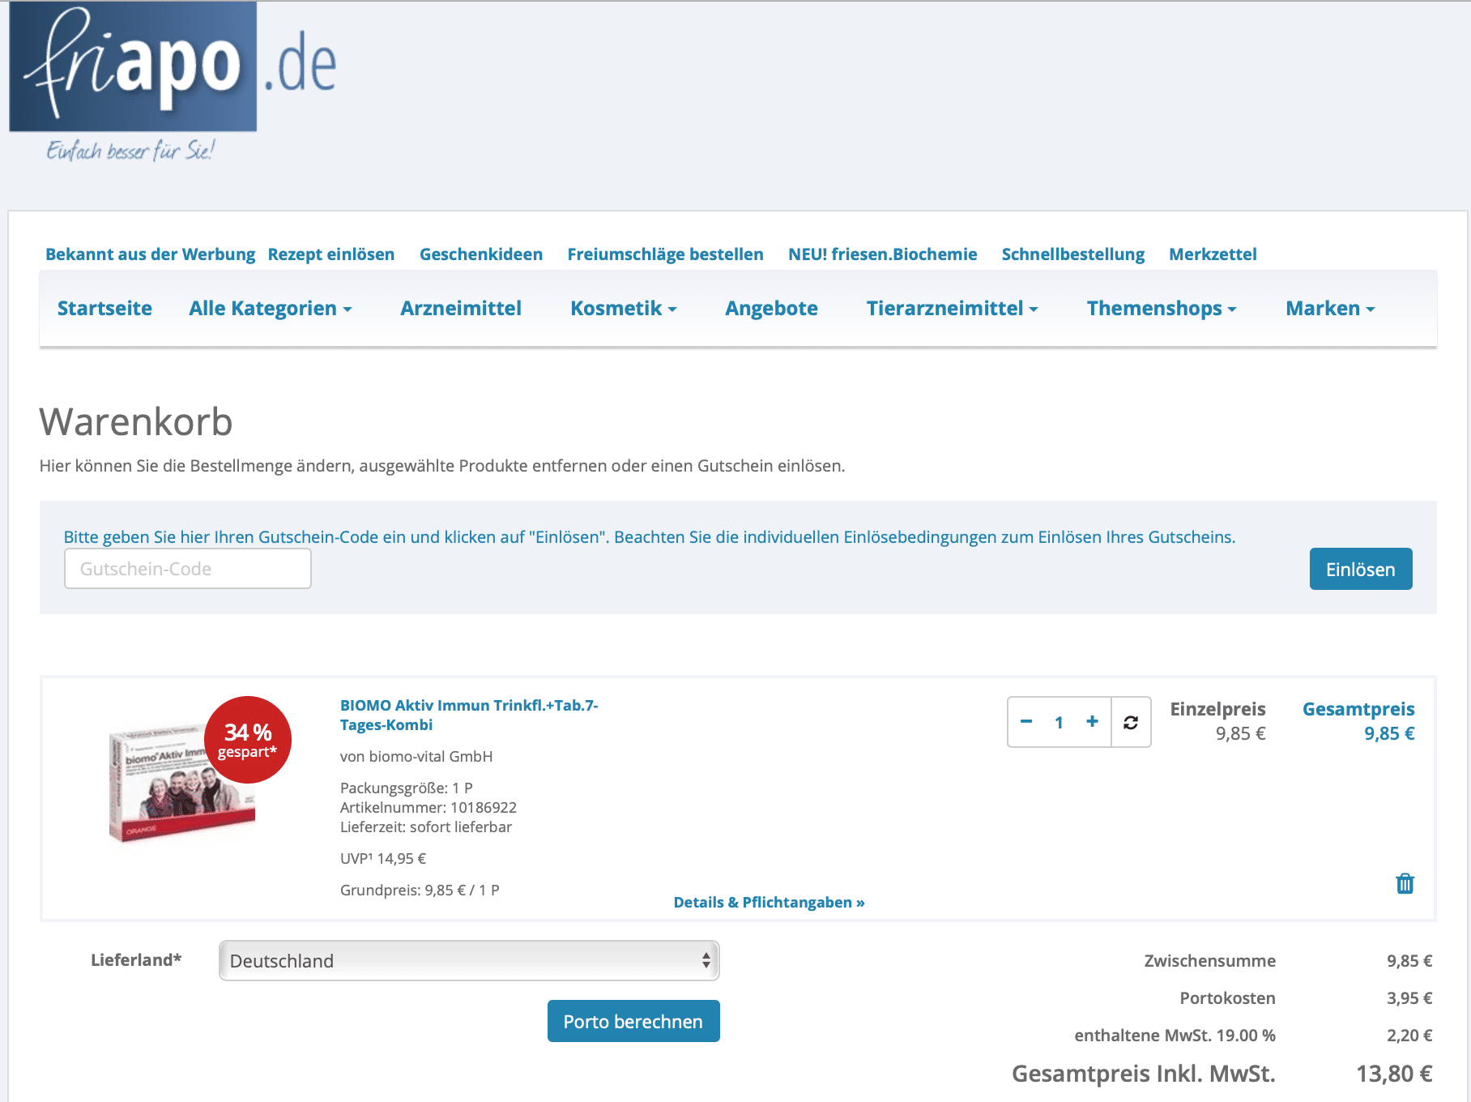Click von biomo-vital GmbH text
Viewport: 1471px width, 1102px height.
tap(416, 756)
